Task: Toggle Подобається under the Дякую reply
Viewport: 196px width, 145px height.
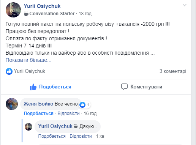Action: tap(52, 136)
